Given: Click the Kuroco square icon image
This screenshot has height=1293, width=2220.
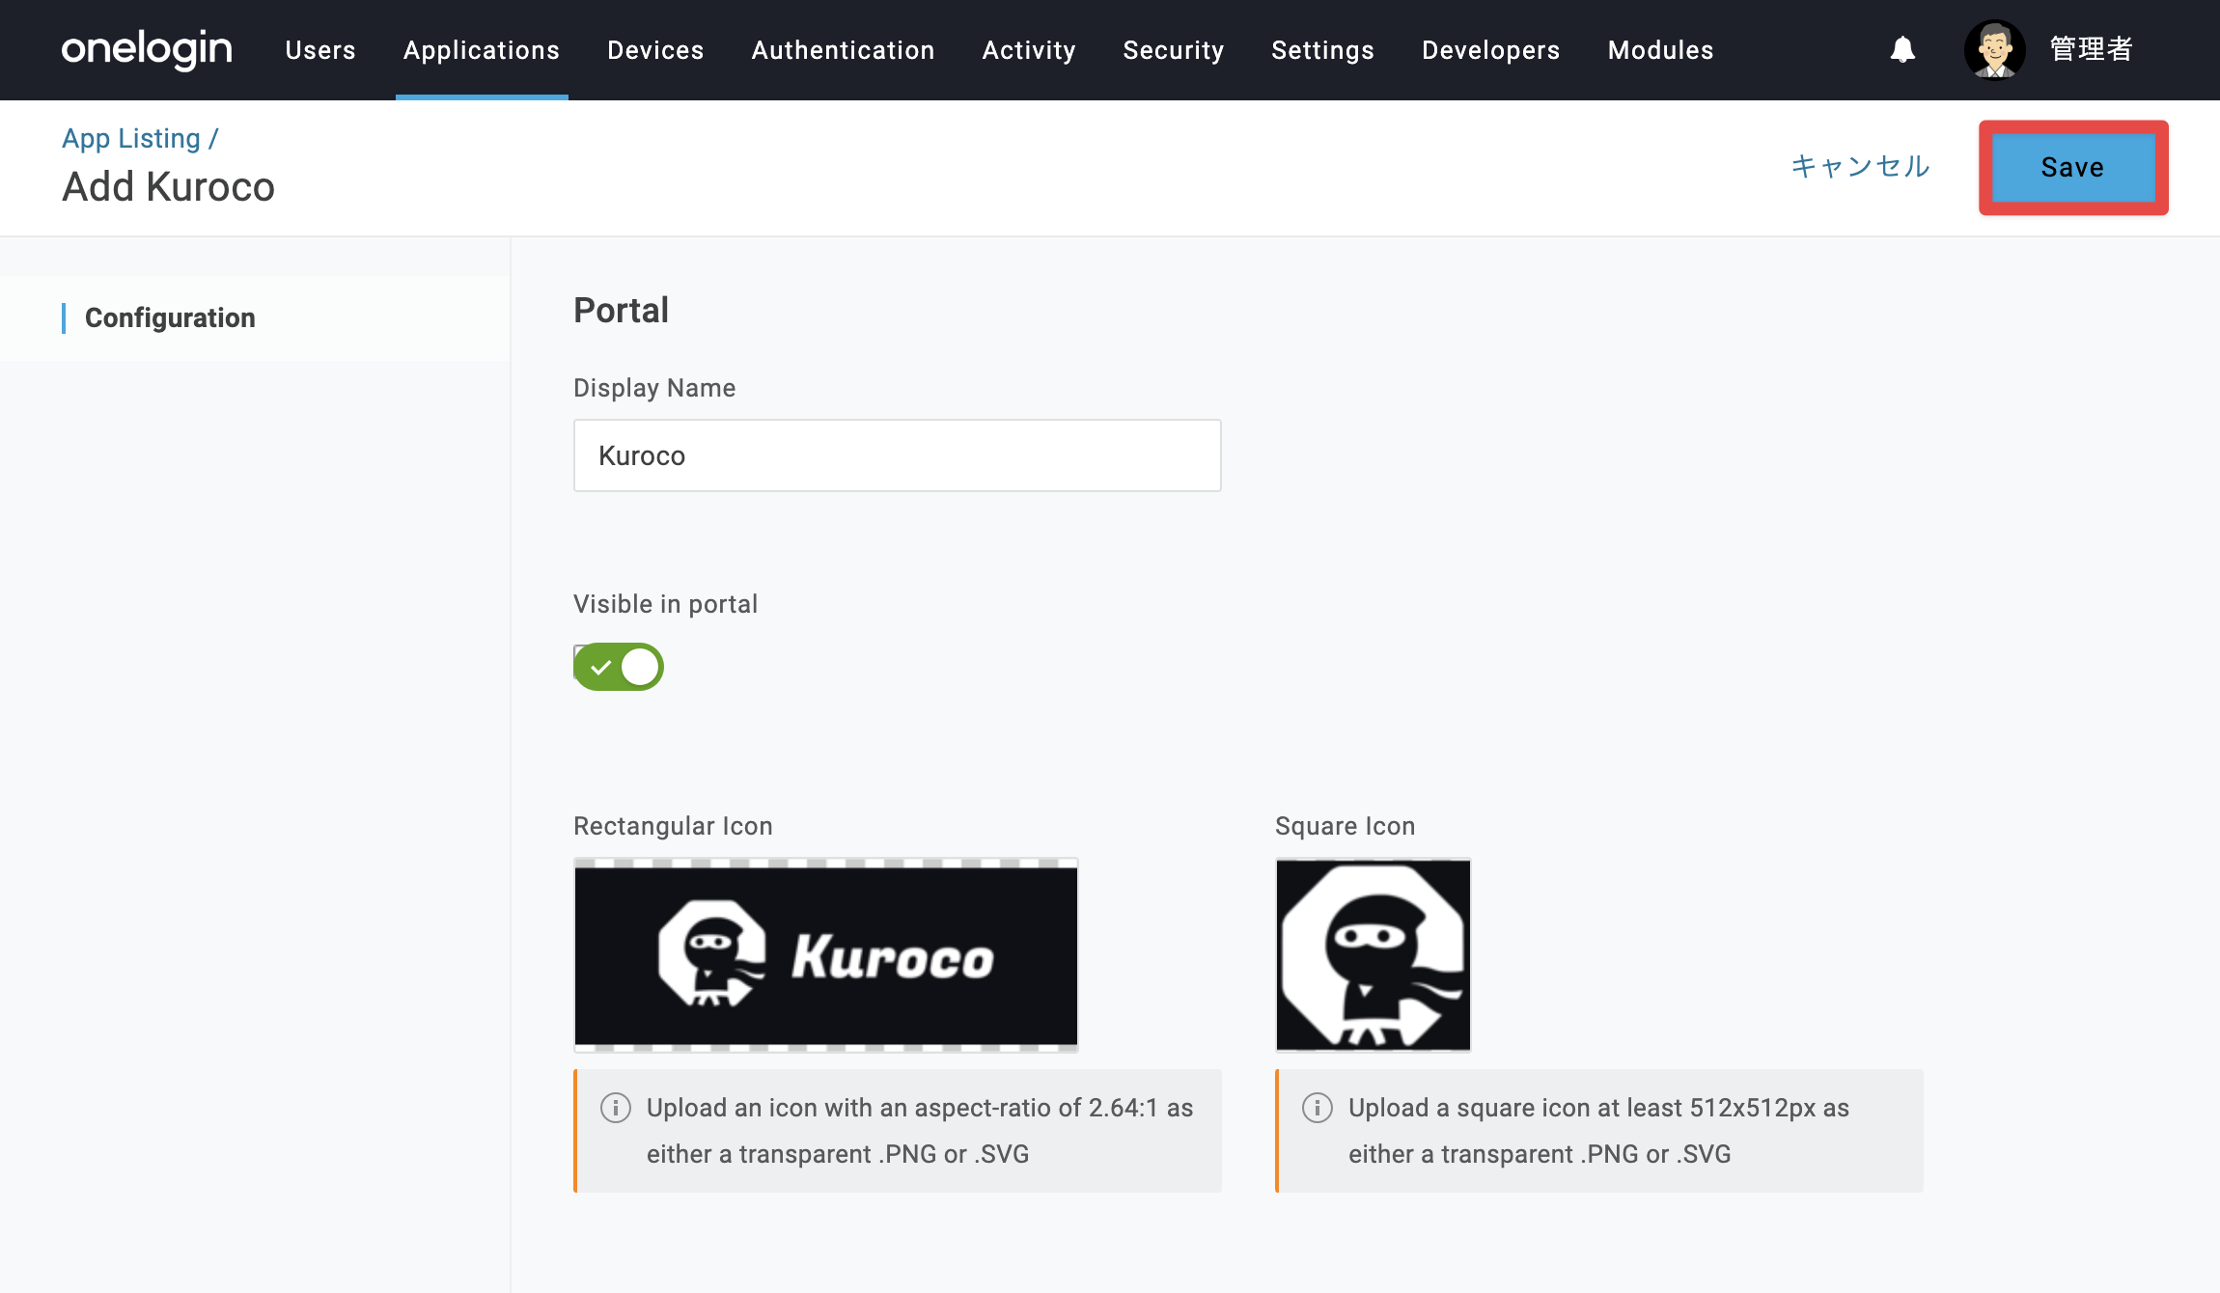Looking at the screenshot, I should pos(1374,954).
